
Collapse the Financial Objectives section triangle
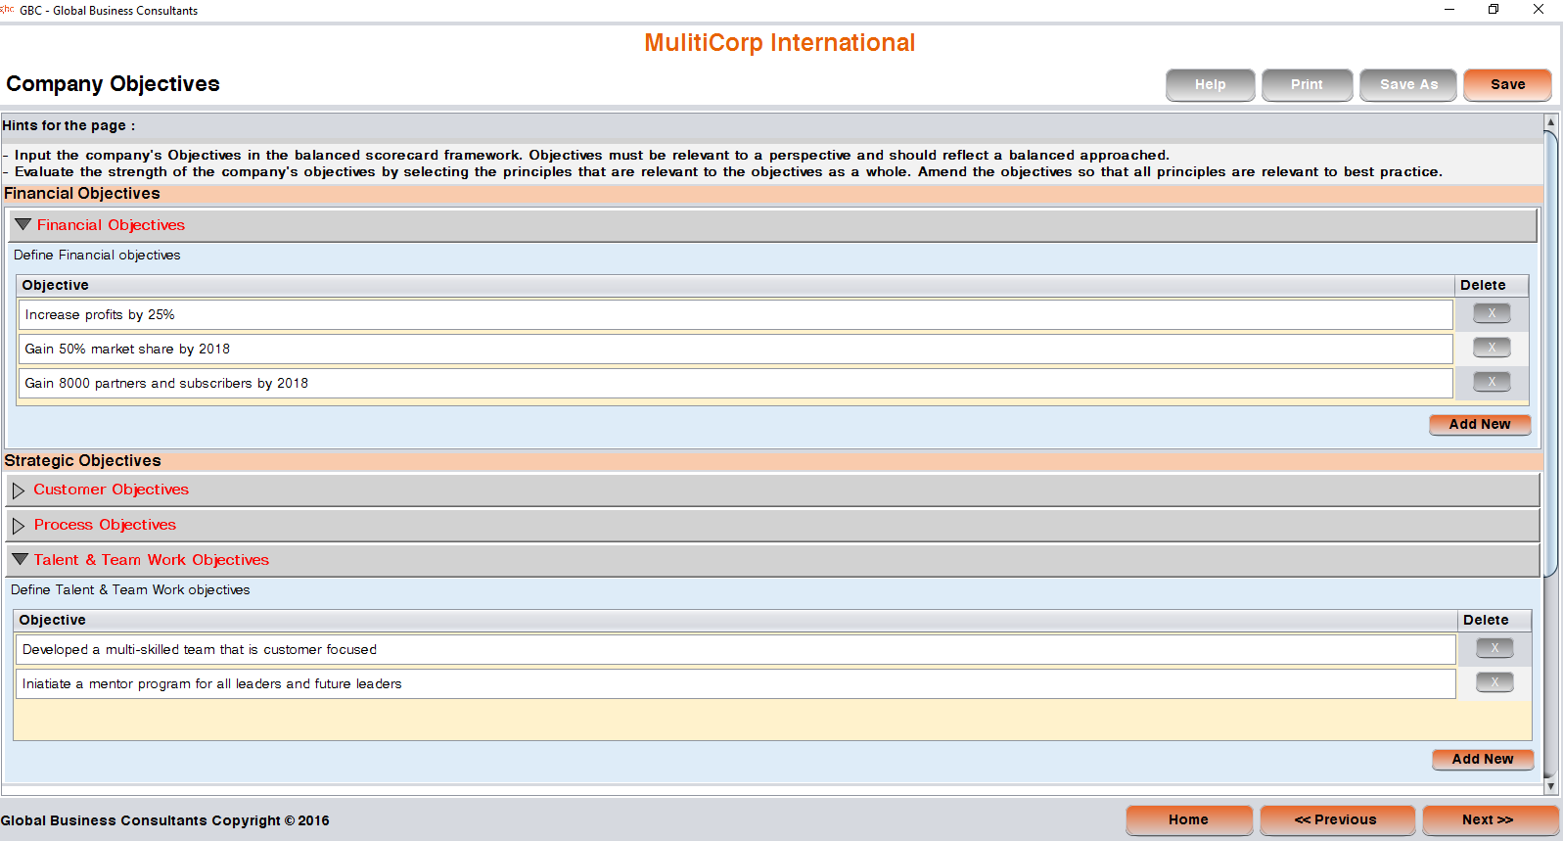pos(23,224)
